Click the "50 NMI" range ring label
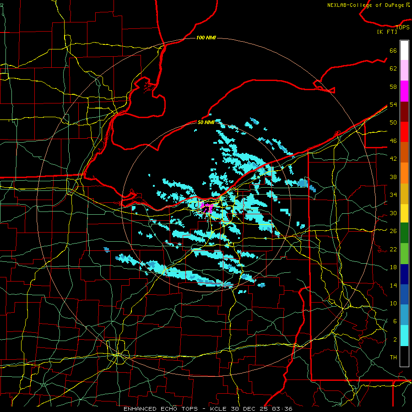Viewport: 412px width, 412px height. [206, 122]
